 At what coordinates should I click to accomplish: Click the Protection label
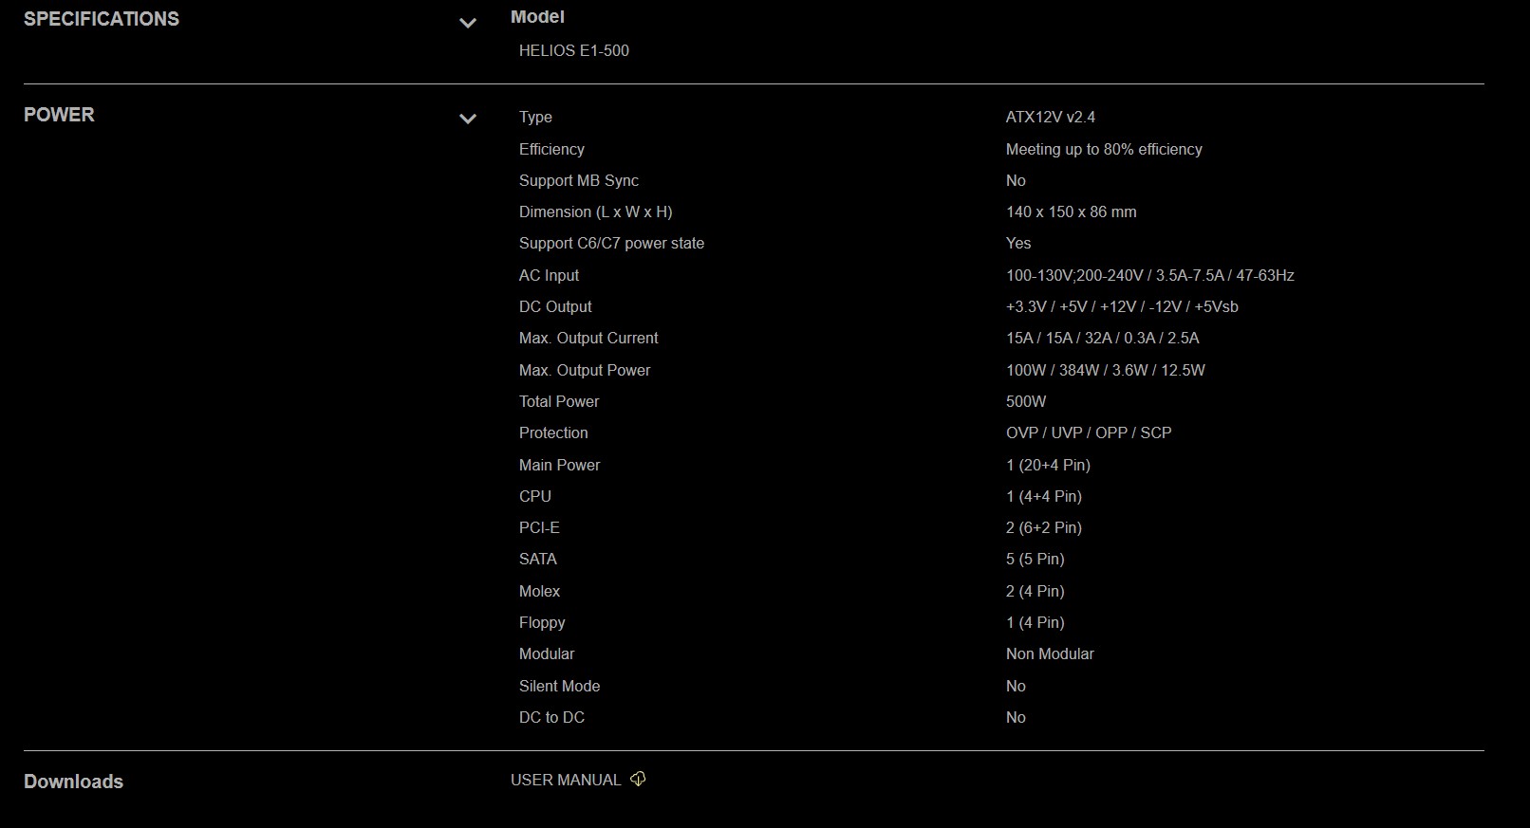click(x=553, y=432)
